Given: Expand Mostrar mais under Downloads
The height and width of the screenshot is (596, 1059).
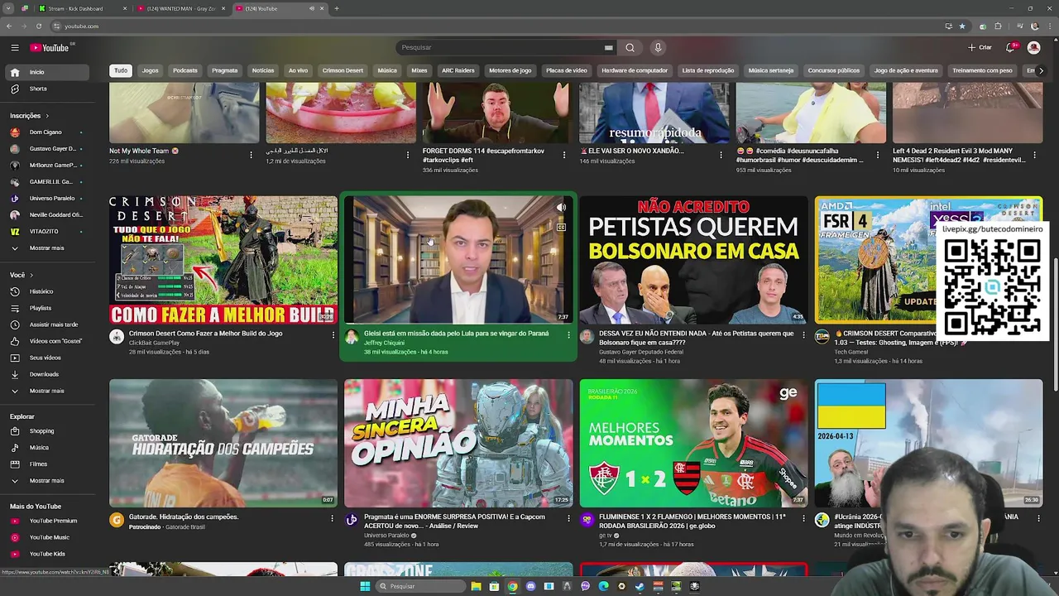Looking at the screenshot, I should click(46, 391).
